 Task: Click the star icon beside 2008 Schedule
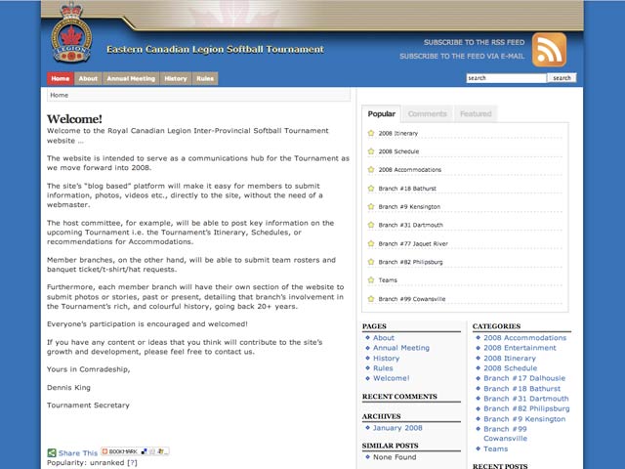coord(371,151)
